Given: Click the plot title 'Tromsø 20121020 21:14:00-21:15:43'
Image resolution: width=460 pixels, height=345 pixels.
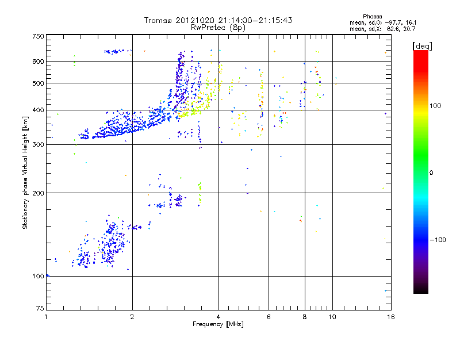Looking at the screenshot, I should tap(218, 20).
